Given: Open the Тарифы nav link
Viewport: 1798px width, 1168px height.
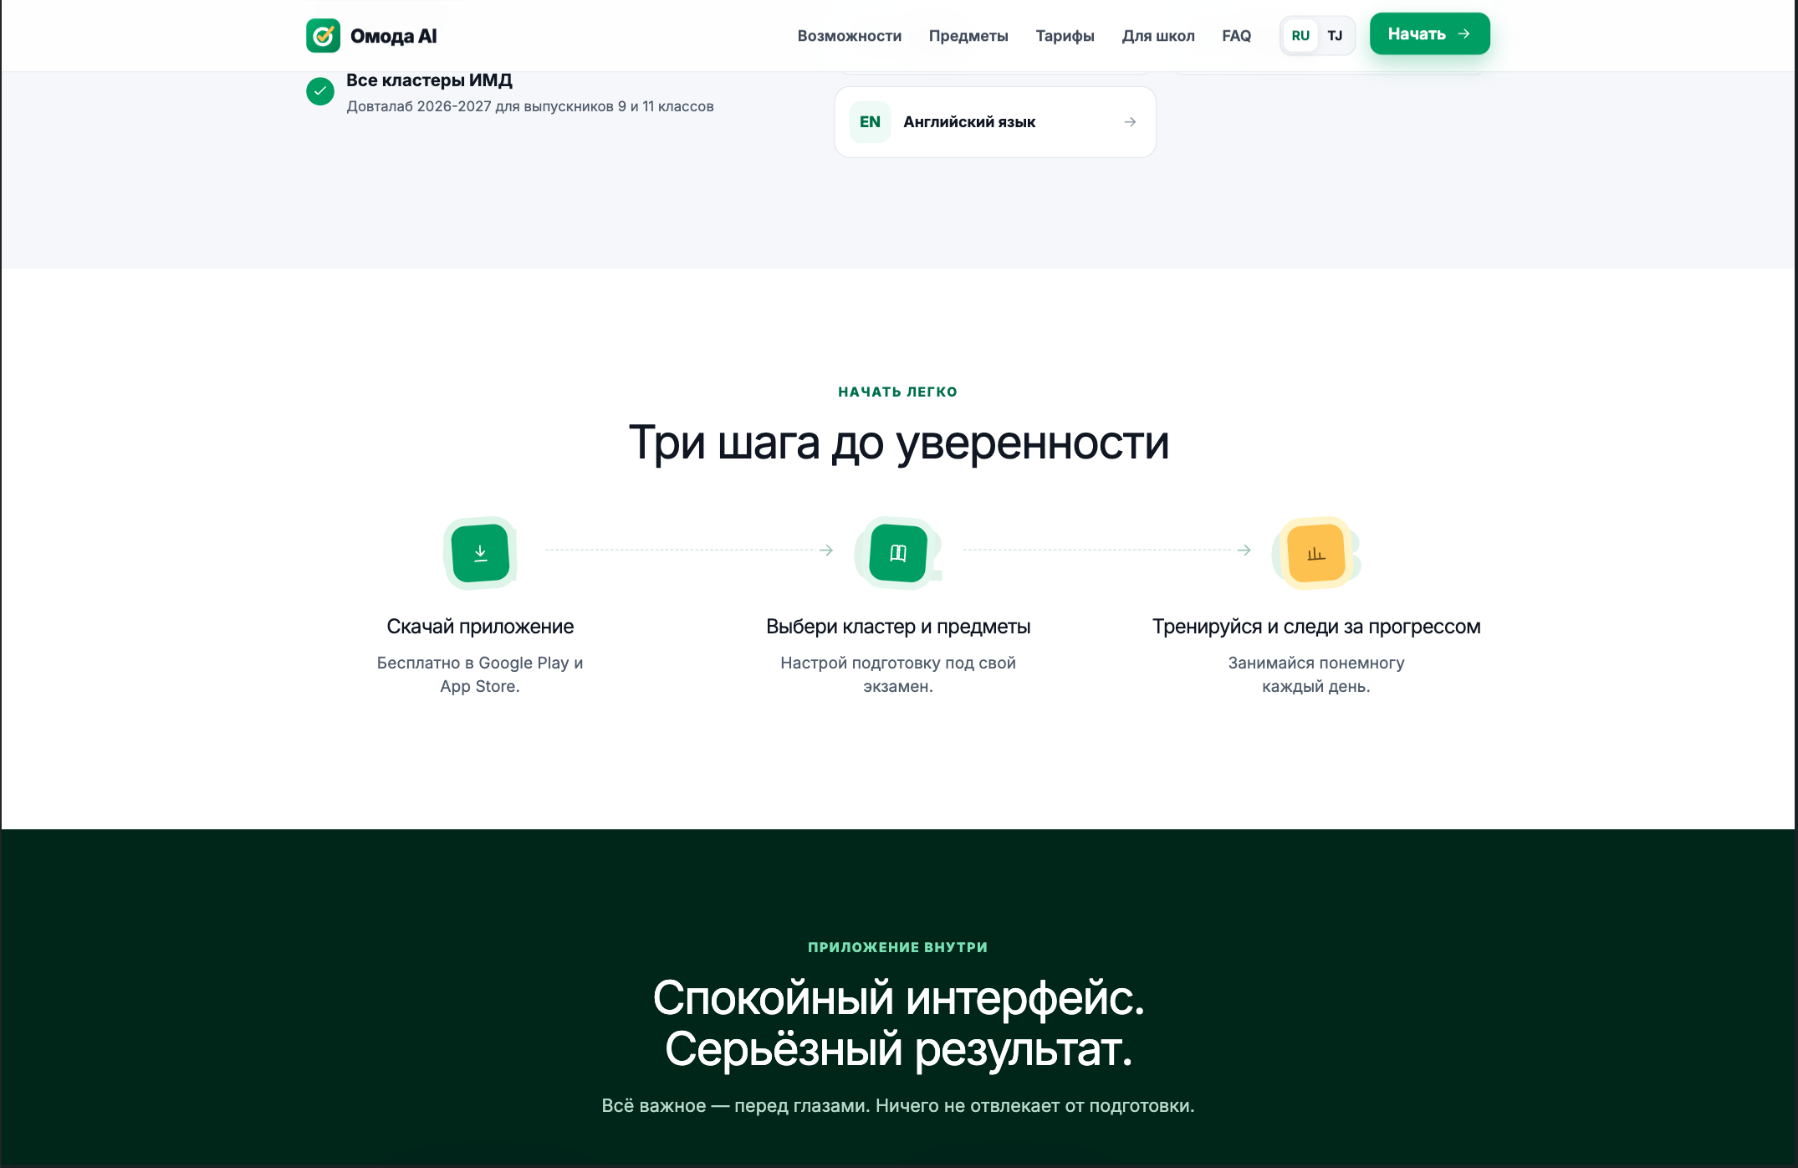Looking at the screenshot, I should point(1065,36).
